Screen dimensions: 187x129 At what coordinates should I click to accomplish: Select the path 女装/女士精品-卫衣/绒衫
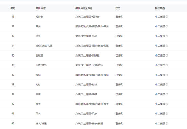(89, 65)
